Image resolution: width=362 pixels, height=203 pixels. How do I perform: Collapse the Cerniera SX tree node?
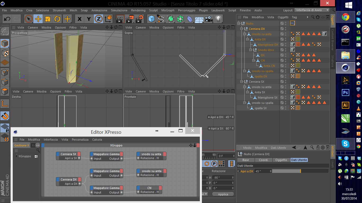click(x=242, y=82)
